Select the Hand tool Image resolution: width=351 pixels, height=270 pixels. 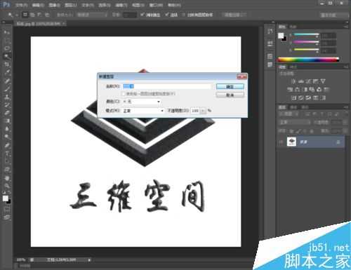[x=7, y=178]
